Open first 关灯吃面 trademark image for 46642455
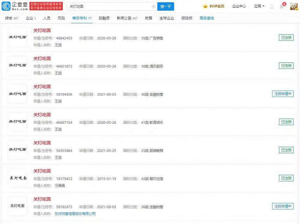The height and width of the screenshot is (224, 300). (x=18, y=37)
